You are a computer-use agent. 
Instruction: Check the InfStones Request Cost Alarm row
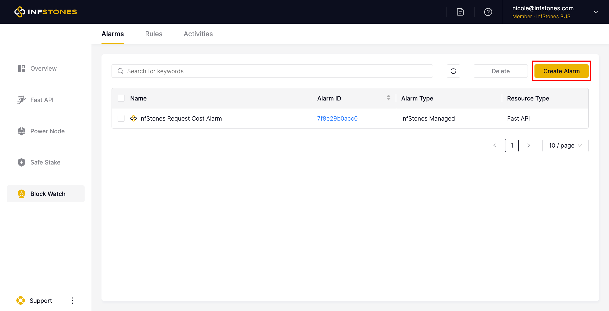tap(121, 118)
